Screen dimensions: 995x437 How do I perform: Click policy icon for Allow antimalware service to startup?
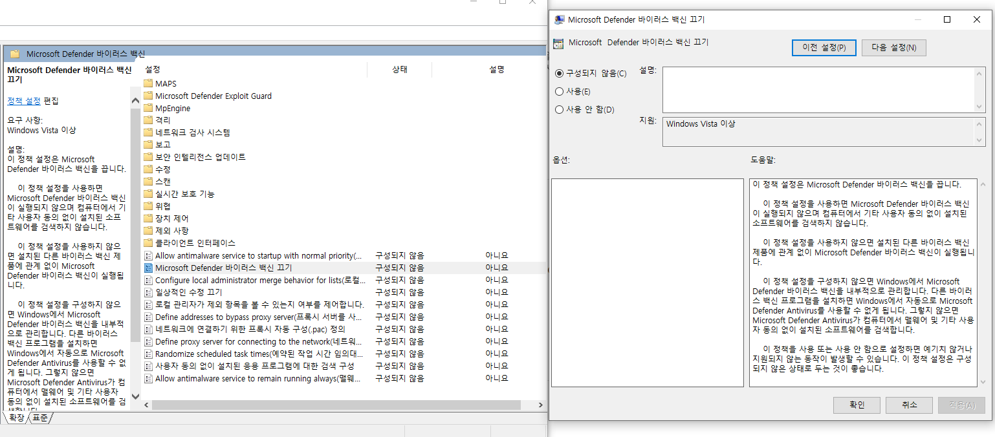[148, 255]
